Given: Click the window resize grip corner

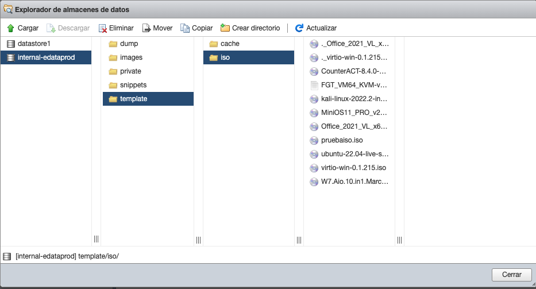Looking at the screenshot, I should point(534,284).
